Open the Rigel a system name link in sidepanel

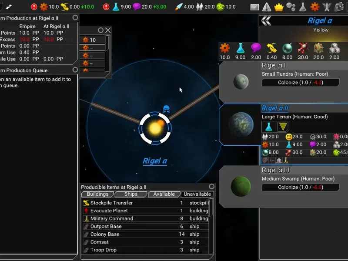tap(320, 20)
